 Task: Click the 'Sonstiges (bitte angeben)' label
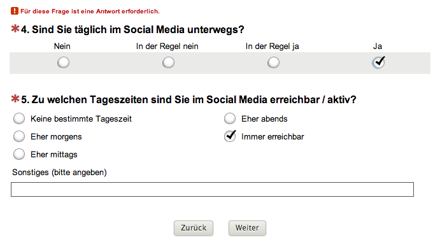click(x=59, y=173)
